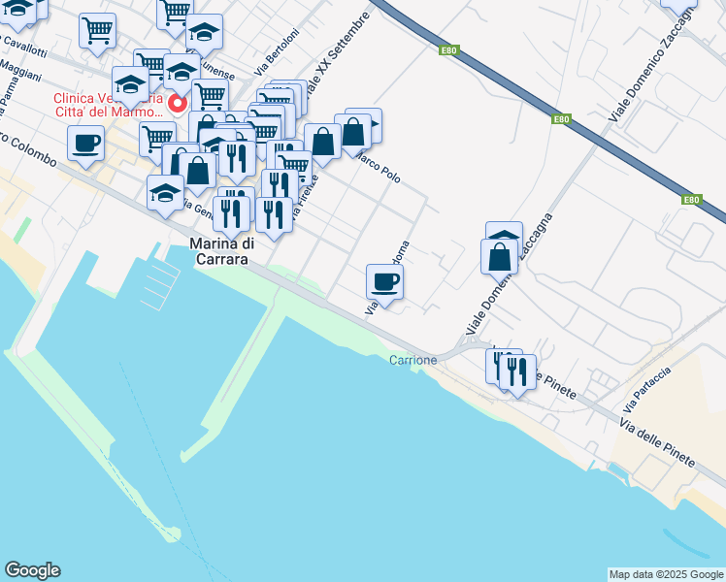Screen dimensions: 726x582
Task: Click the graduation cap marker beside Via Lunense
Action: (204, 35)
